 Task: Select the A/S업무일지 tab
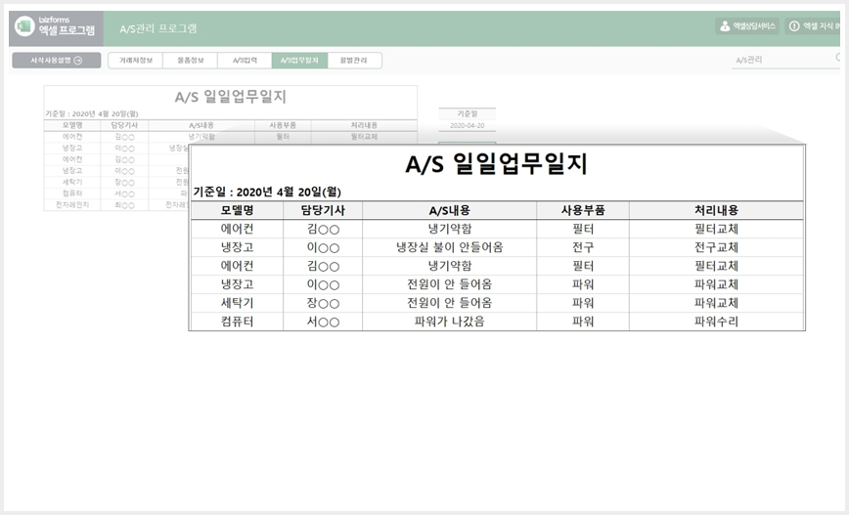299,61
